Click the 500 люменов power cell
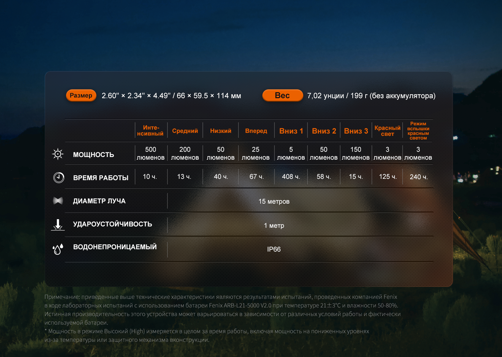The image size is (502, 357). pyautogui.click(x=151, y=153)
